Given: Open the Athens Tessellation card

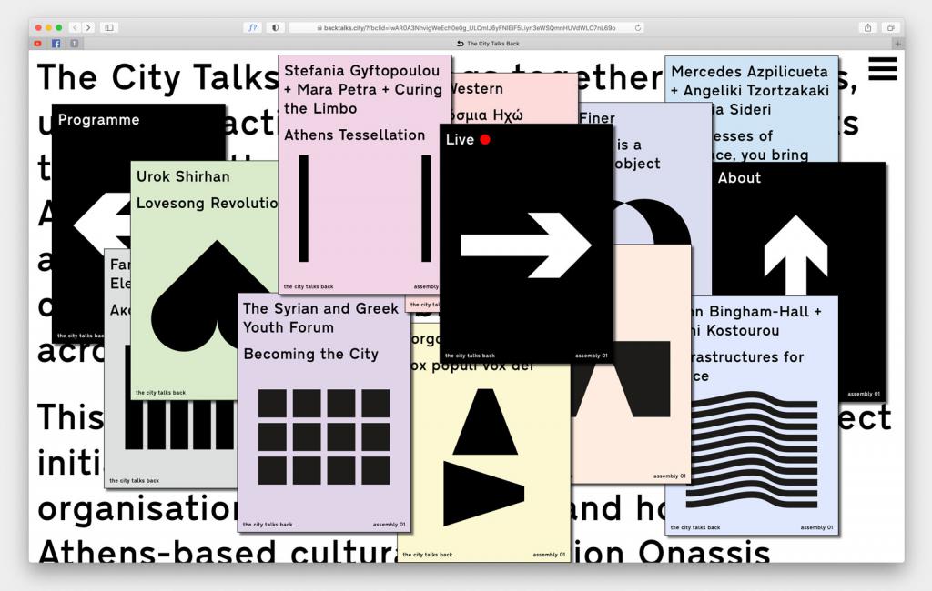Looking at the screenshot, I should (x=364, y=175).
